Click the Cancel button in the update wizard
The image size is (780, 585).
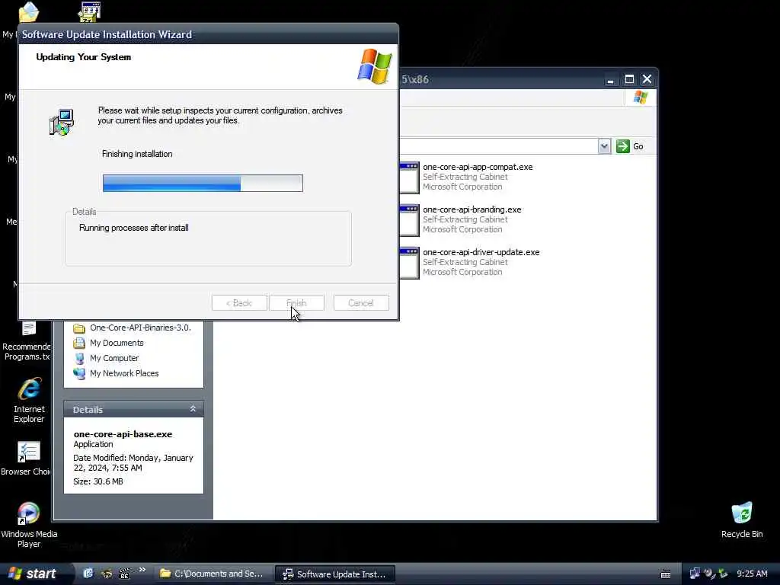coord(361,303)
